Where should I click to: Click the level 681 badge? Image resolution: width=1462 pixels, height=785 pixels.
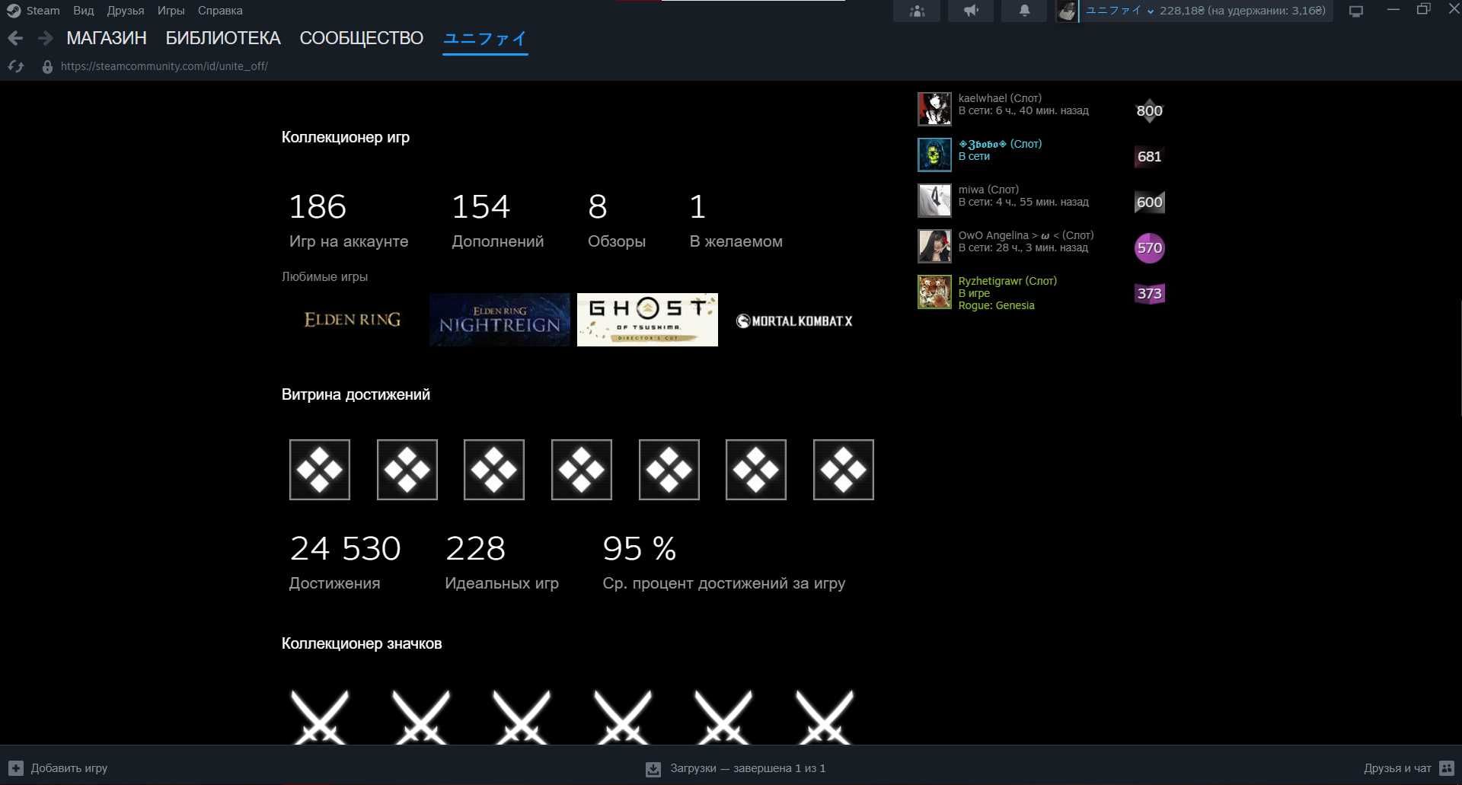pos(1150,156)
